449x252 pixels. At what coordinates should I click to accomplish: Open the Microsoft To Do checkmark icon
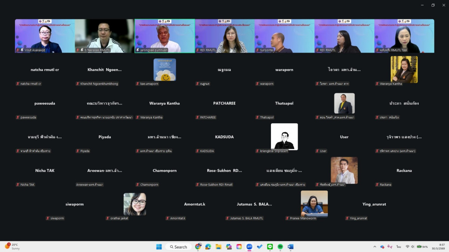point(260,247)
